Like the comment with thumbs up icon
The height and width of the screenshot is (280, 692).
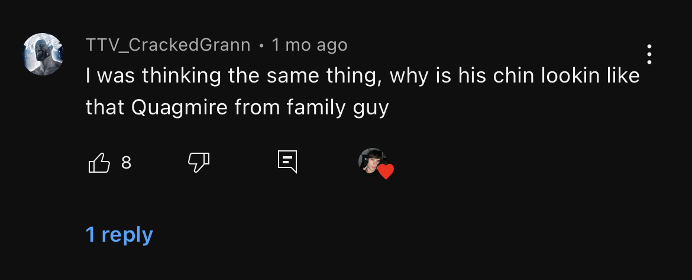point(99,163)
